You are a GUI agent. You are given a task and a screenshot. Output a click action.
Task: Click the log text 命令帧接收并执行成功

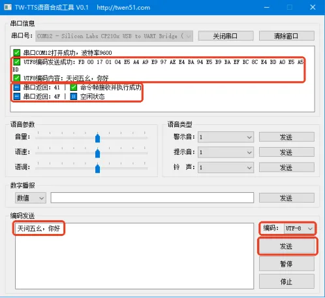pos(111,88)
